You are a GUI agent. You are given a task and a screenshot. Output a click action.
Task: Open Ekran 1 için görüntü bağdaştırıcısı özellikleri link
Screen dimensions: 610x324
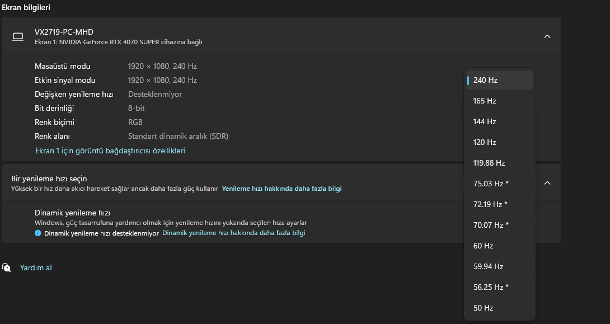coord(110,151)
